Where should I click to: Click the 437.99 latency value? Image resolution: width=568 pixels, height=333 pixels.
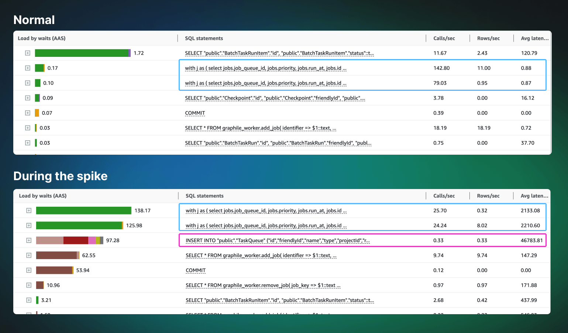(529, 301)
